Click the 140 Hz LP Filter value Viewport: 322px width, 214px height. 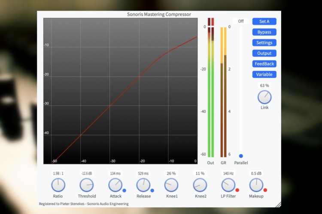tap(228, 173)
